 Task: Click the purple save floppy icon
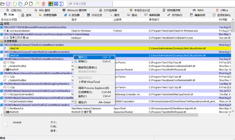pos(8,4)
